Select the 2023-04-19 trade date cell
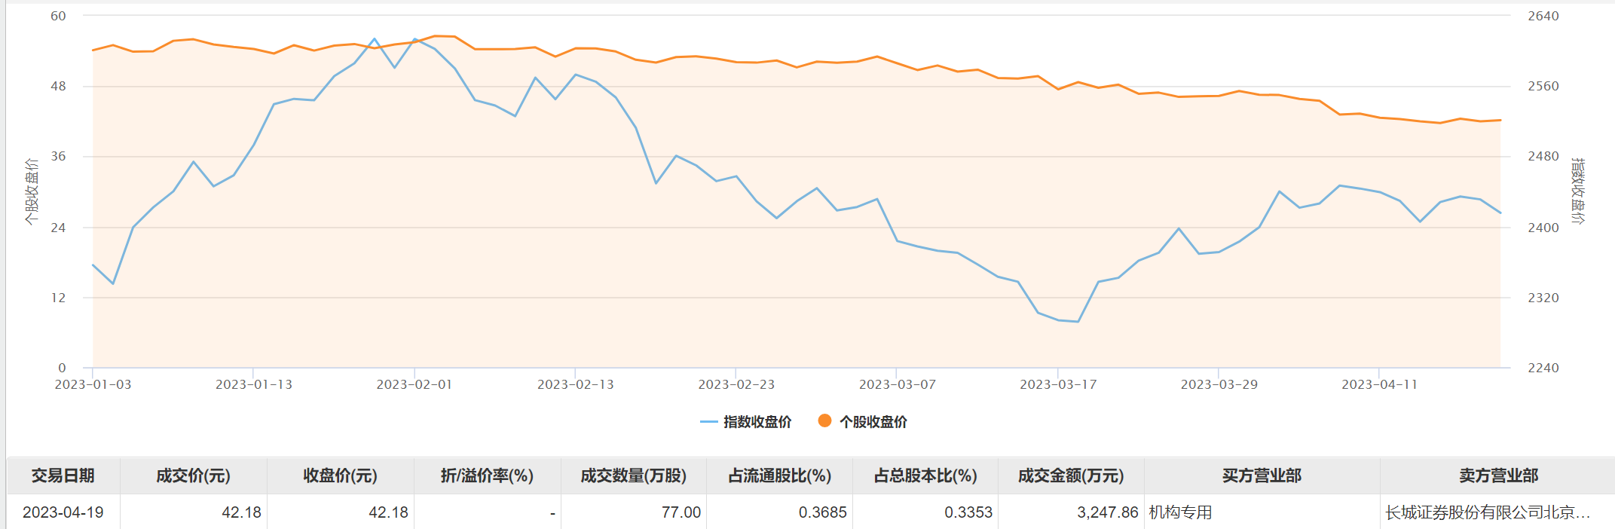 click(63, 512)
